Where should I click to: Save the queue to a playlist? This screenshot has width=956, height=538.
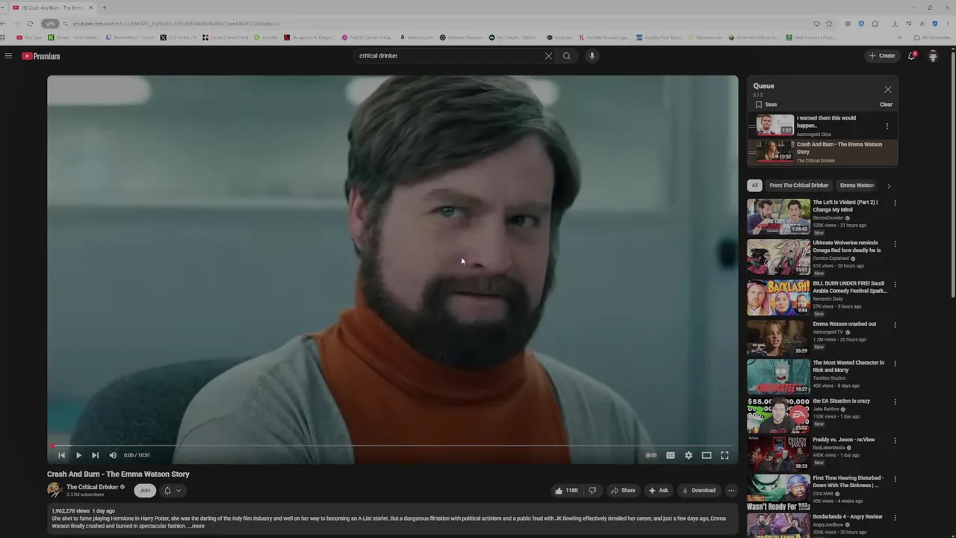pyautogui.click(x=766, y=105)
